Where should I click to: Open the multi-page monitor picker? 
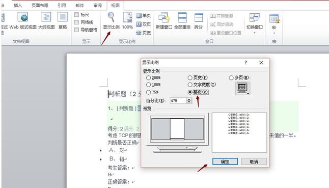tap(242, 88)
